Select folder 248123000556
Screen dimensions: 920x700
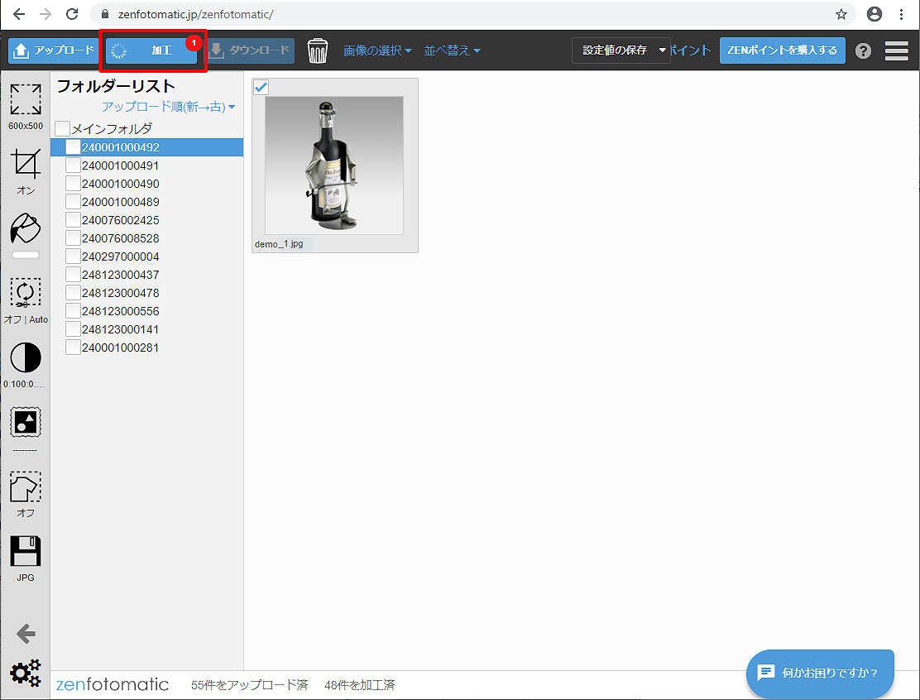(x=120, y=311)
